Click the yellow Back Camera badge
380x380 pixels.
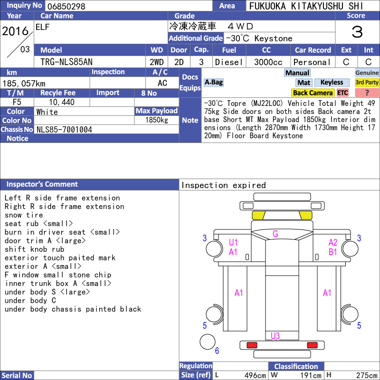pos(313,93)
